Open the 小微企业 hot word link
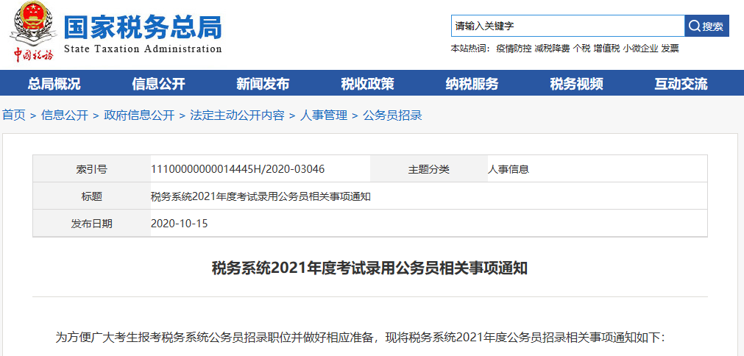 [x=640, y=49]
